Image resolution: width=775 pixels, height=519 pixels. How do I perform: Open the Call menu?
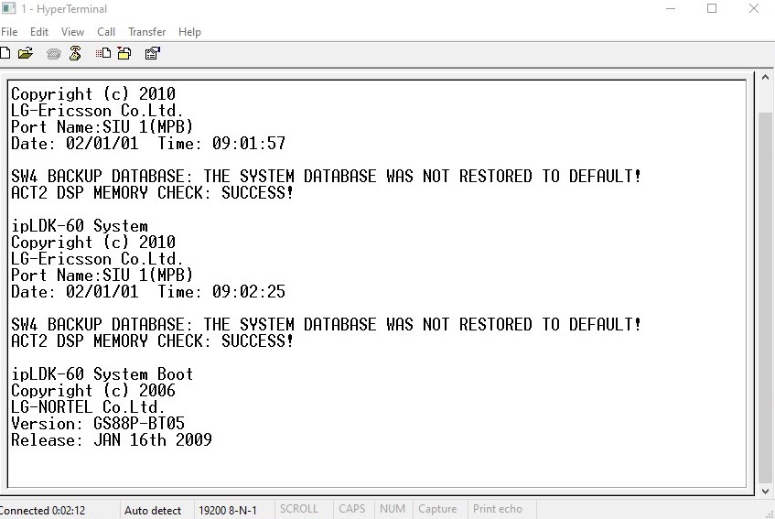coord(106,32)
